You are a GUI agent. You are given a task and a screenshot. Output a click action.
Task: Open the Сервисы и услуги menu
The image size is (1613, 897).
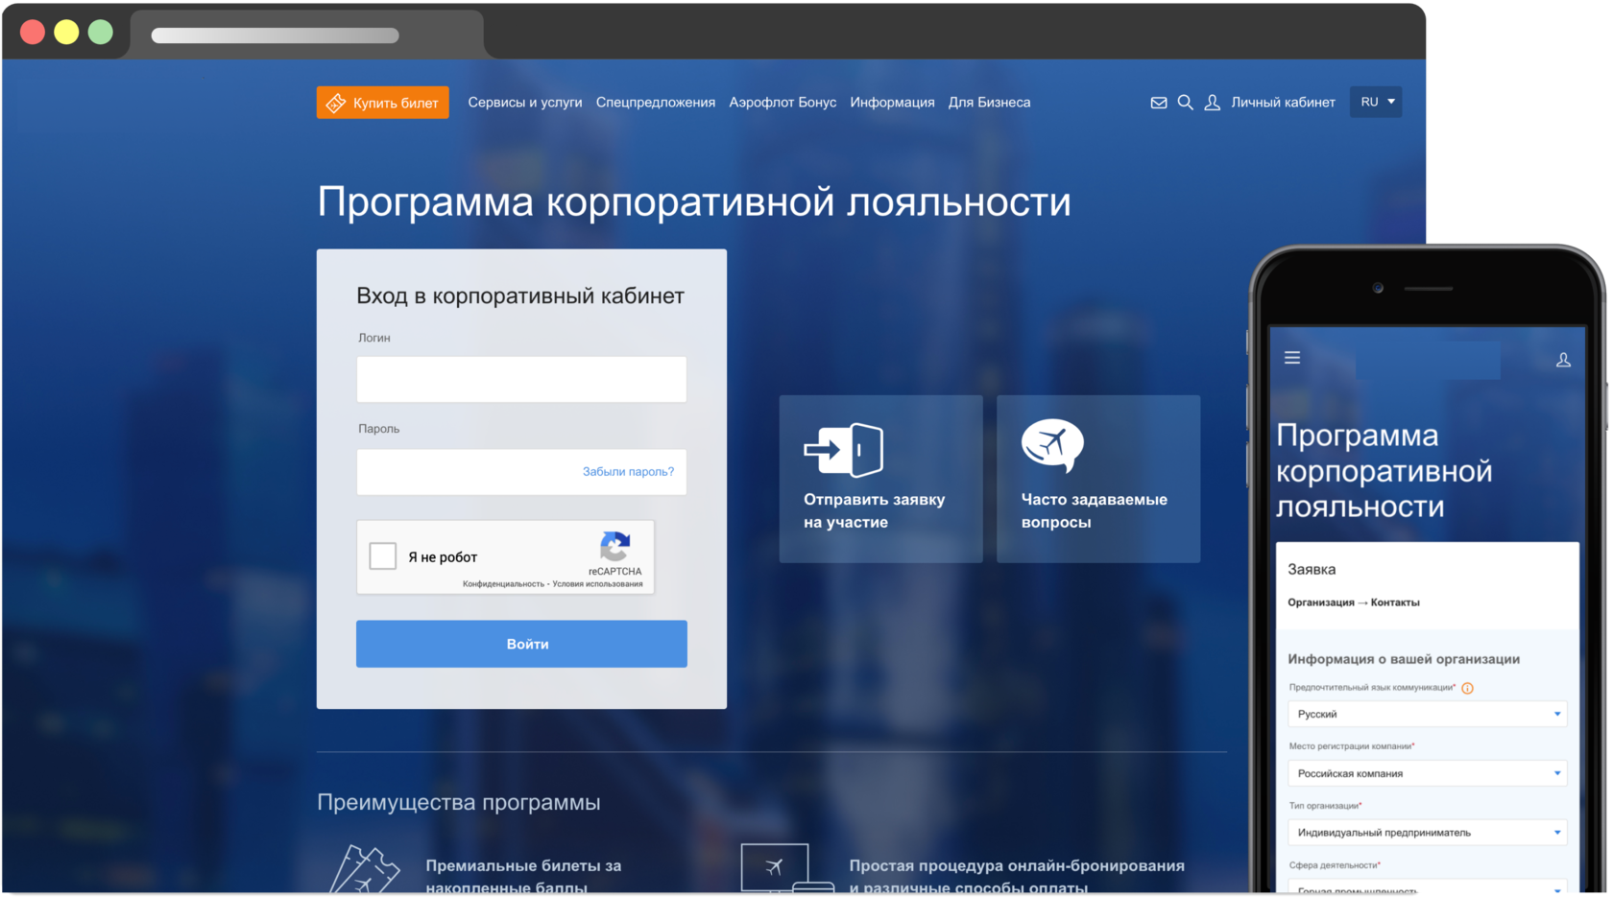coord(525,103)
